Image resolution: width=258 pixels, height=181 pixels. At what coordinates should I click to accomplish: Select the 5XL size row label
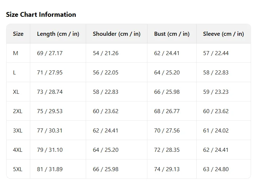tap(18, 169)
